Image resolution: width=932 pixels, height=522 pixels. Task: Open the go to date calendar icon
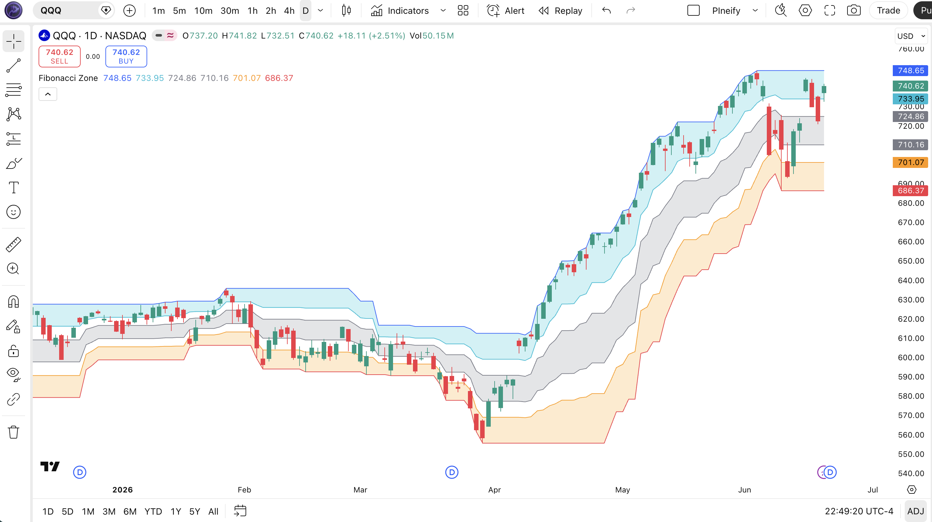tap(240, 511)
